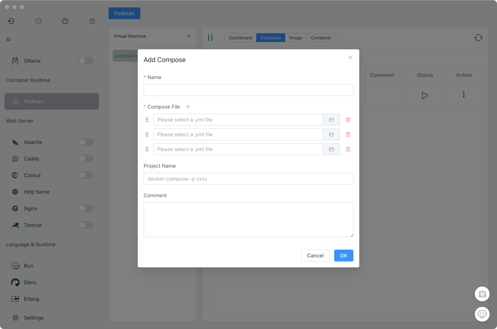
Task: Click the OK button
Action: click(344, 256)
